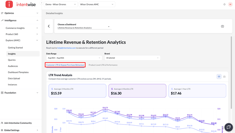Screen dimensions: 235x133
Task: Open Data Upload in sidebar
Action: click(14, 78)
